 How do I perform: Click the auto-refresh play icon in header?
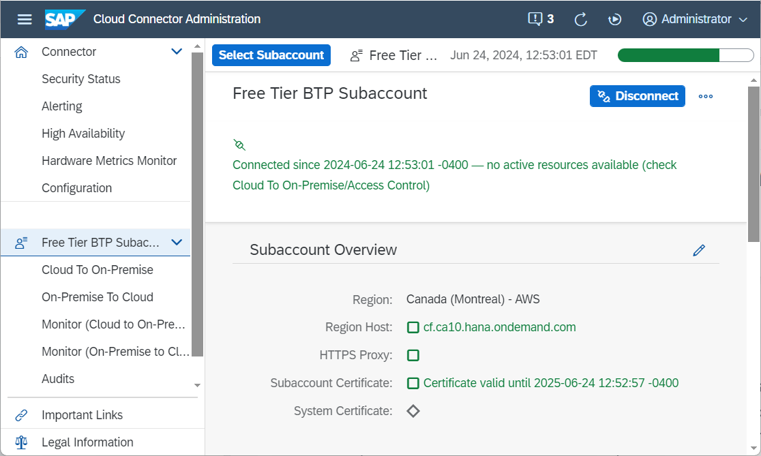(x=614, y=19)
